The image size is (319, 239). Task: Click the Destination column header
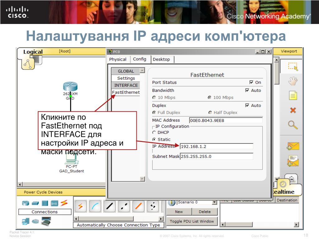287,200
